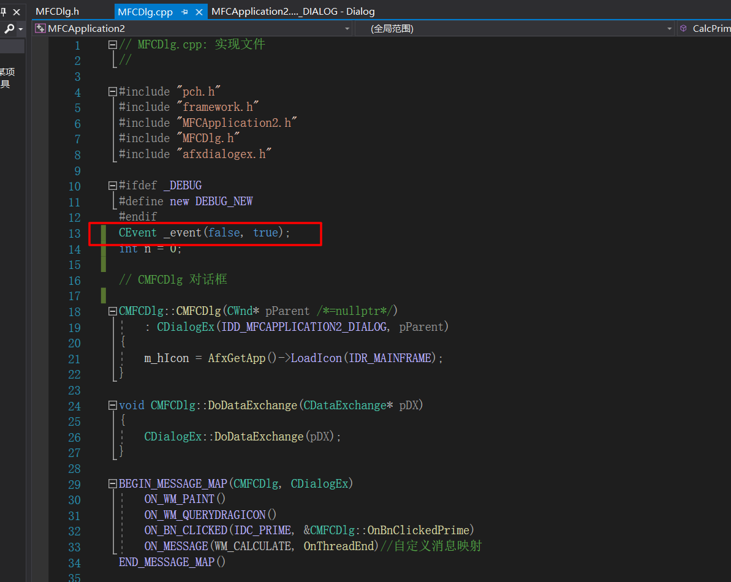Screen dimensions: 731x582
Task: Click the #endif directive on line 12
Action: pos(137,217)
